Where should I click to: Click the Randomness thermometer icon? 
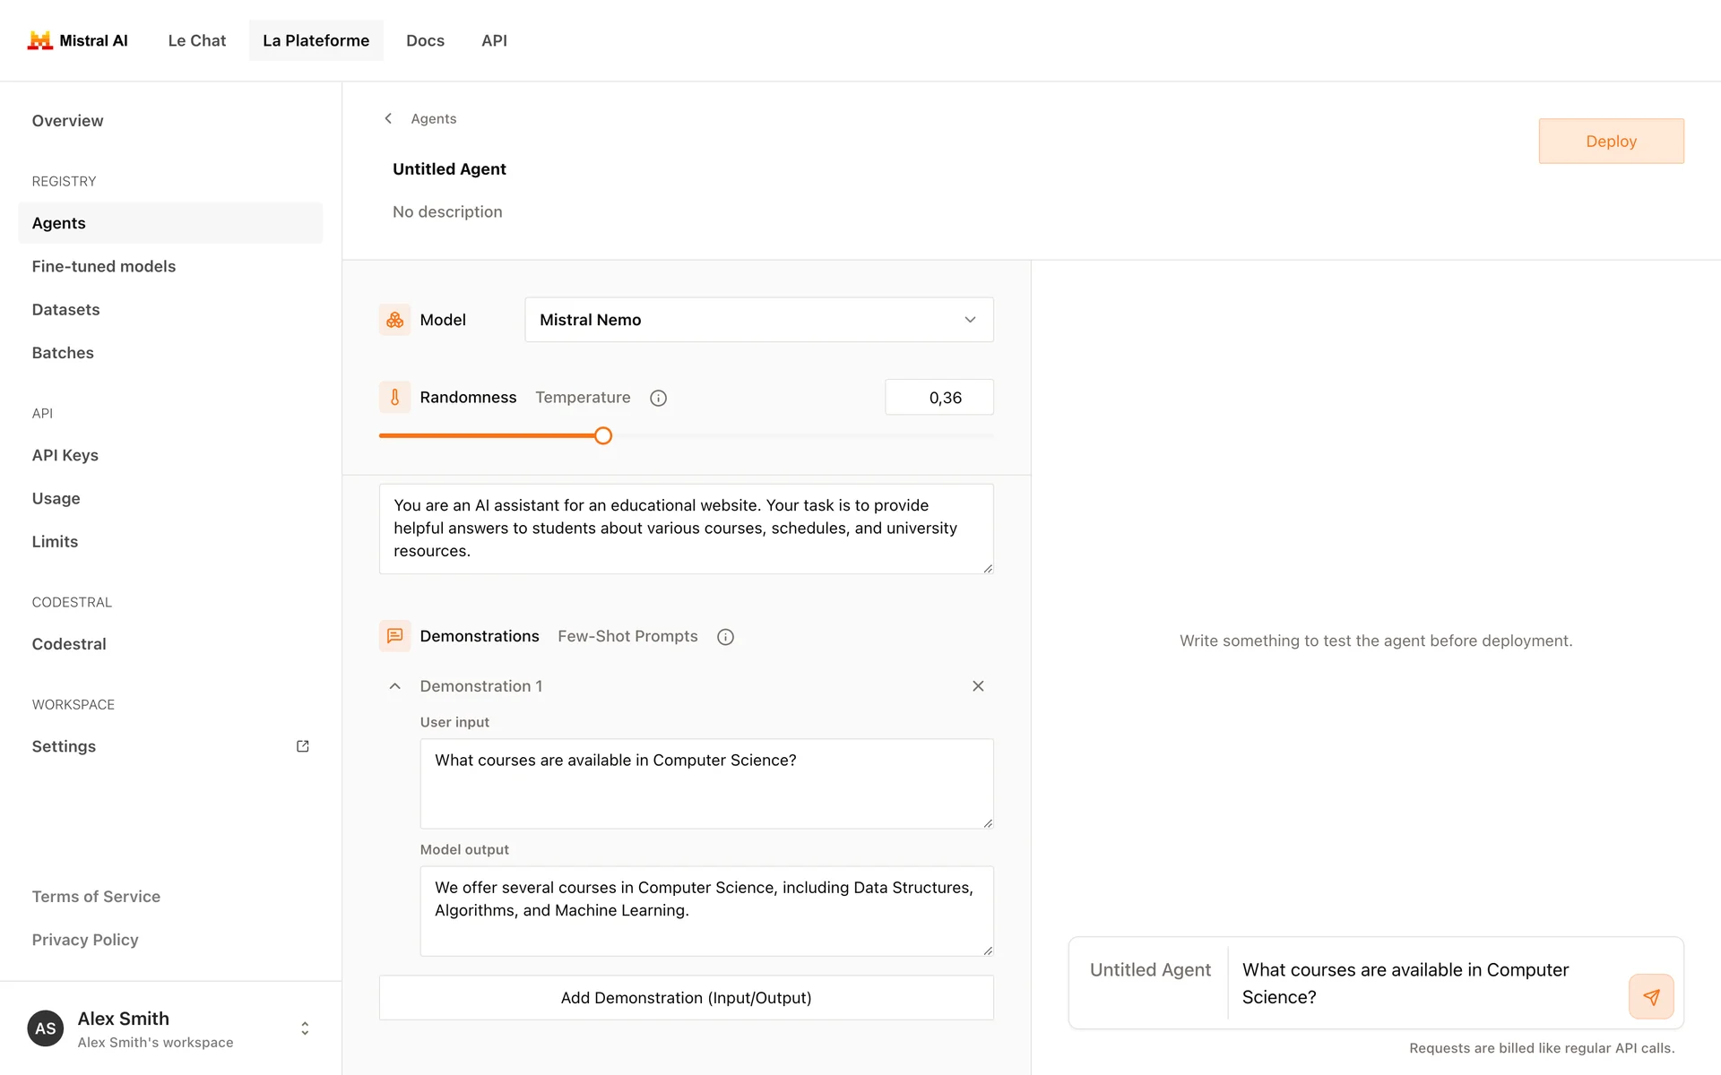(394, 397)
